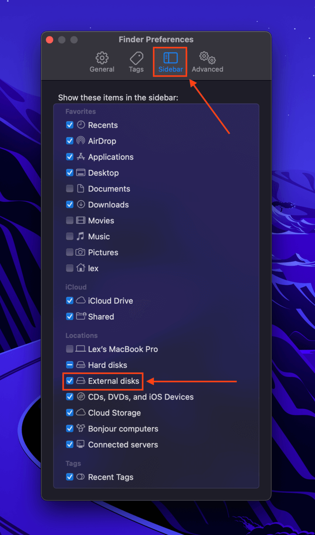Click the MacBook Pro laptop icon

[x=81, y=349]
